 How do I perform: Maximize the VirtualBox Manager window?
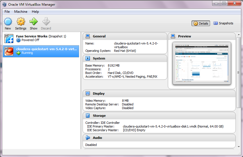coord(224,3)
